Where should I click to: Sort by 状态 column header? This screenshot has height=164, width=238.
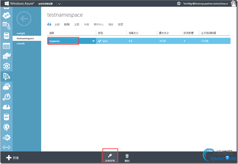coord(100,33)
